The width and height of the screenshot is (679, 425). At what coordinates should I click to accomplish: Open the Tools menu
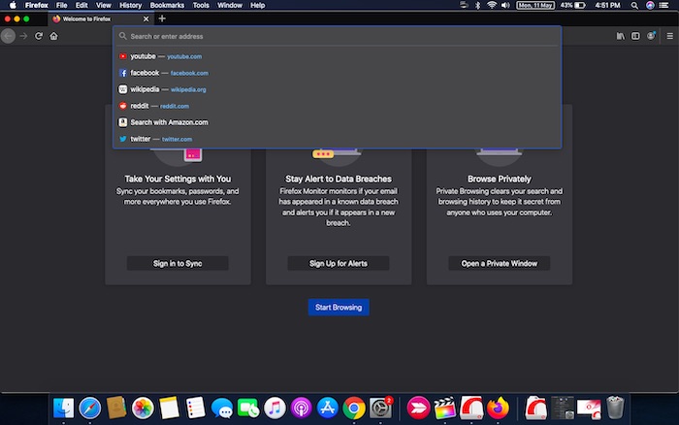pos(201,5)
